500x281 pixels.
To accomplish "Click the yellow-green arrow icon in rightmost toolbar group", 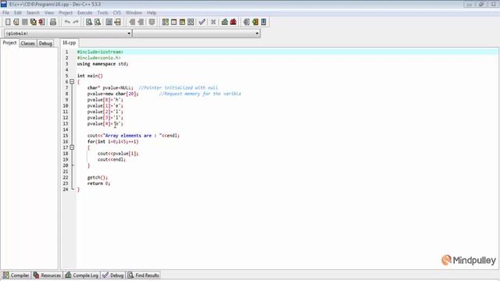I will point(255,22).
